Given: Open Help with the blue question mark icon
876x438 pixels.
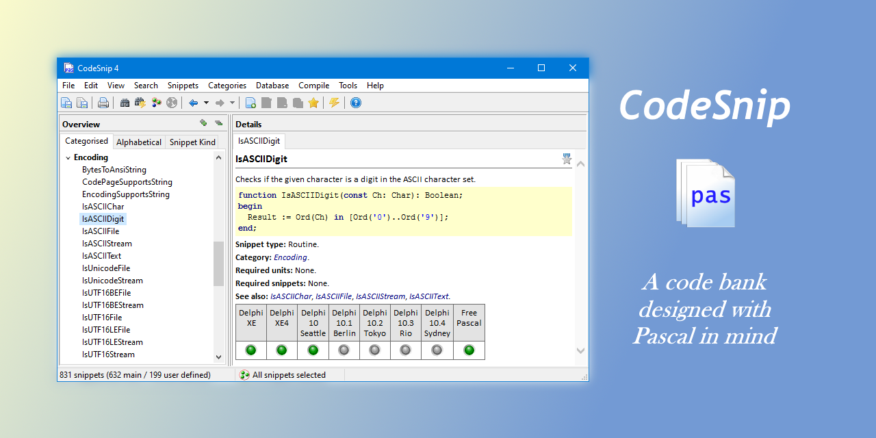Looking at the screenshot, I should (x=356, y=103).
